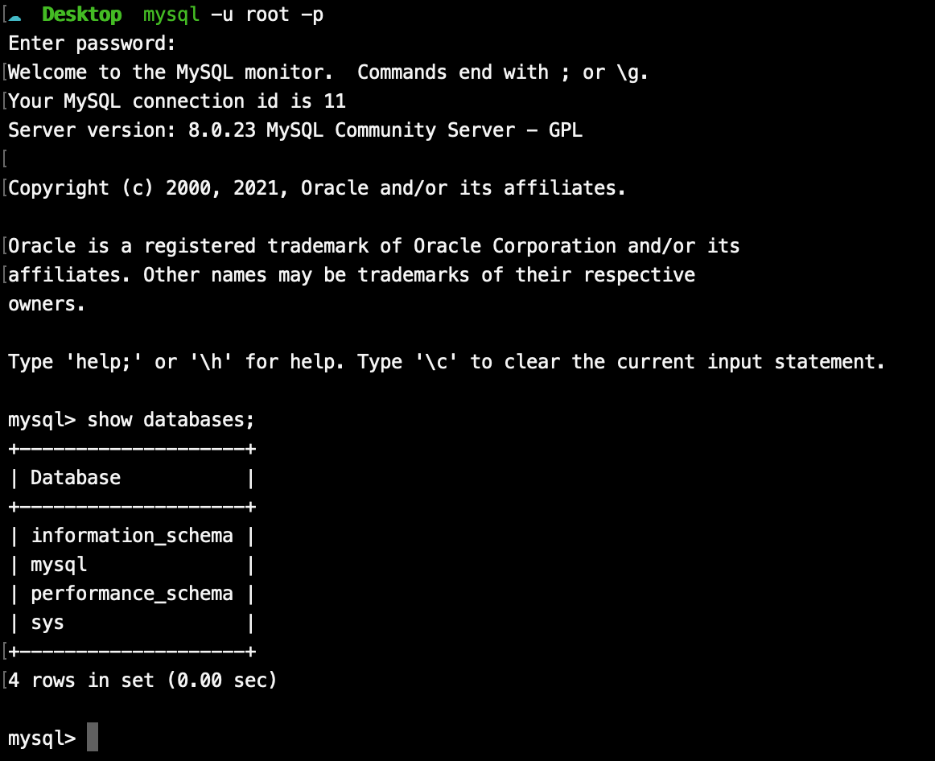Click the cloud icon before Desktop prompt

click(15, 17)
